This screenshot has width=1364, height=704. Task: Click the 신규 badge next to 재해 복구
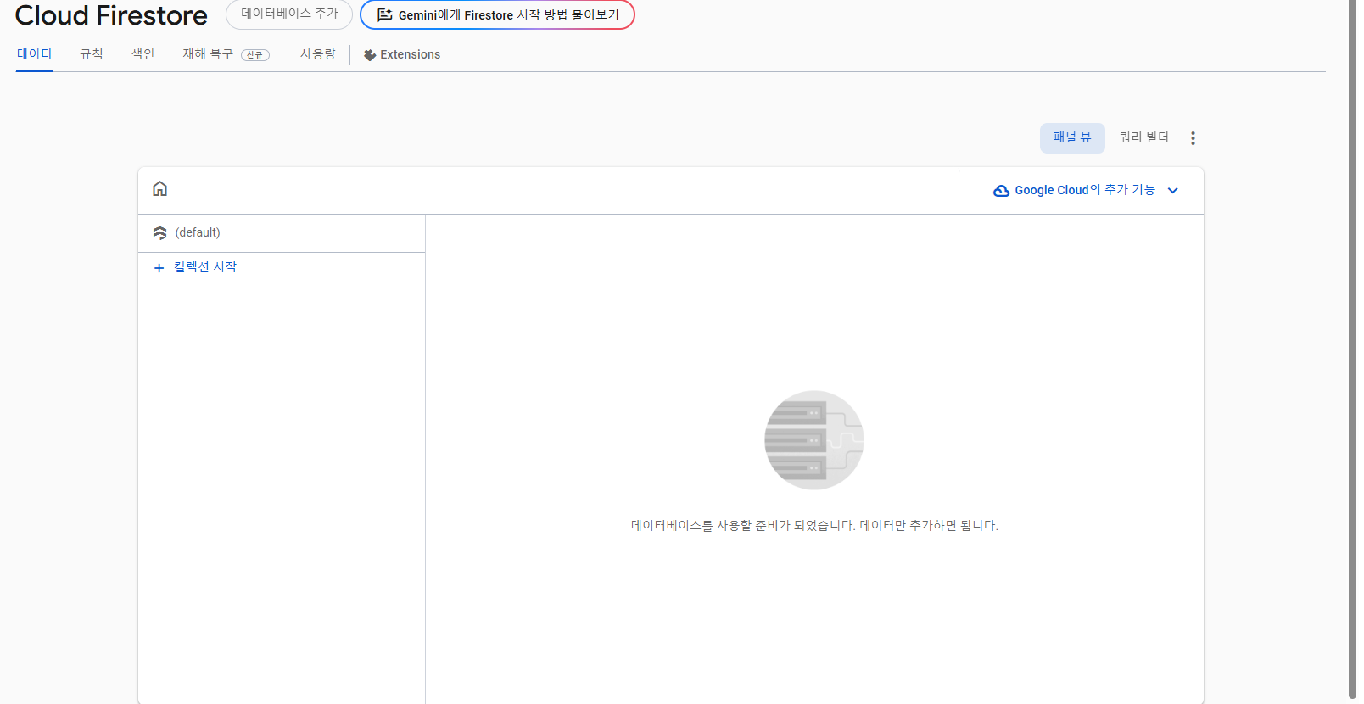point(255,55)
